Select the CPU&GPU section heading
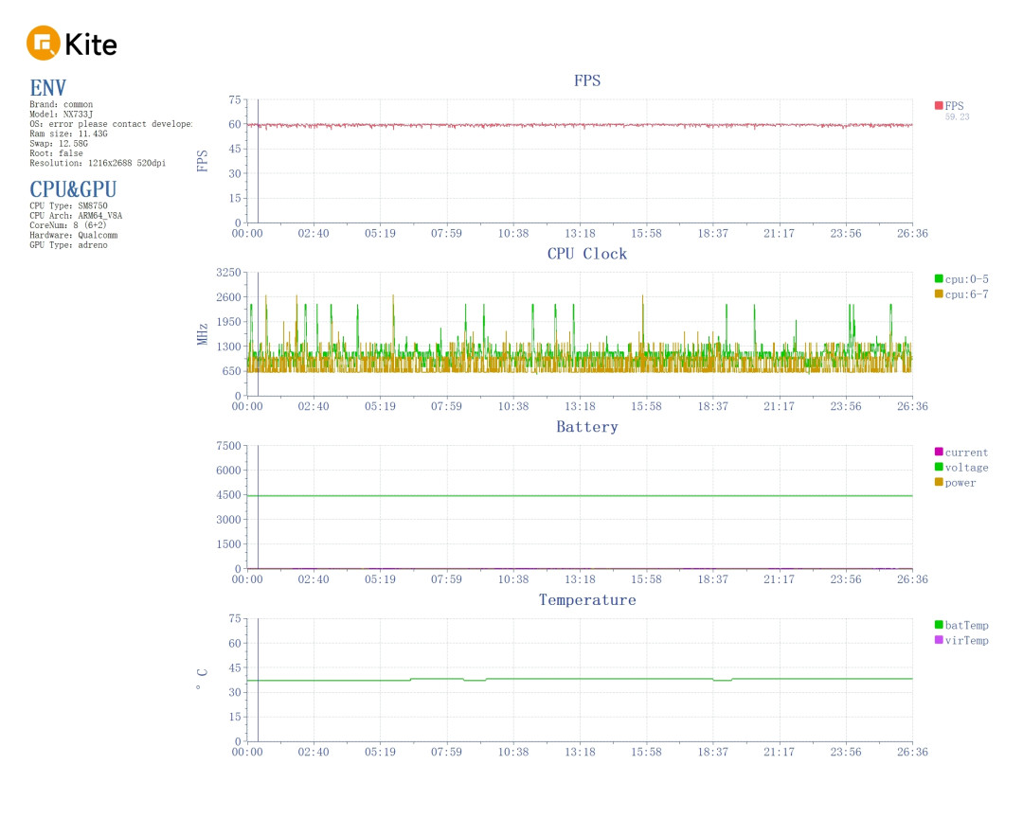Viewport: 1023px width, 818px height. tap(73, 189)
